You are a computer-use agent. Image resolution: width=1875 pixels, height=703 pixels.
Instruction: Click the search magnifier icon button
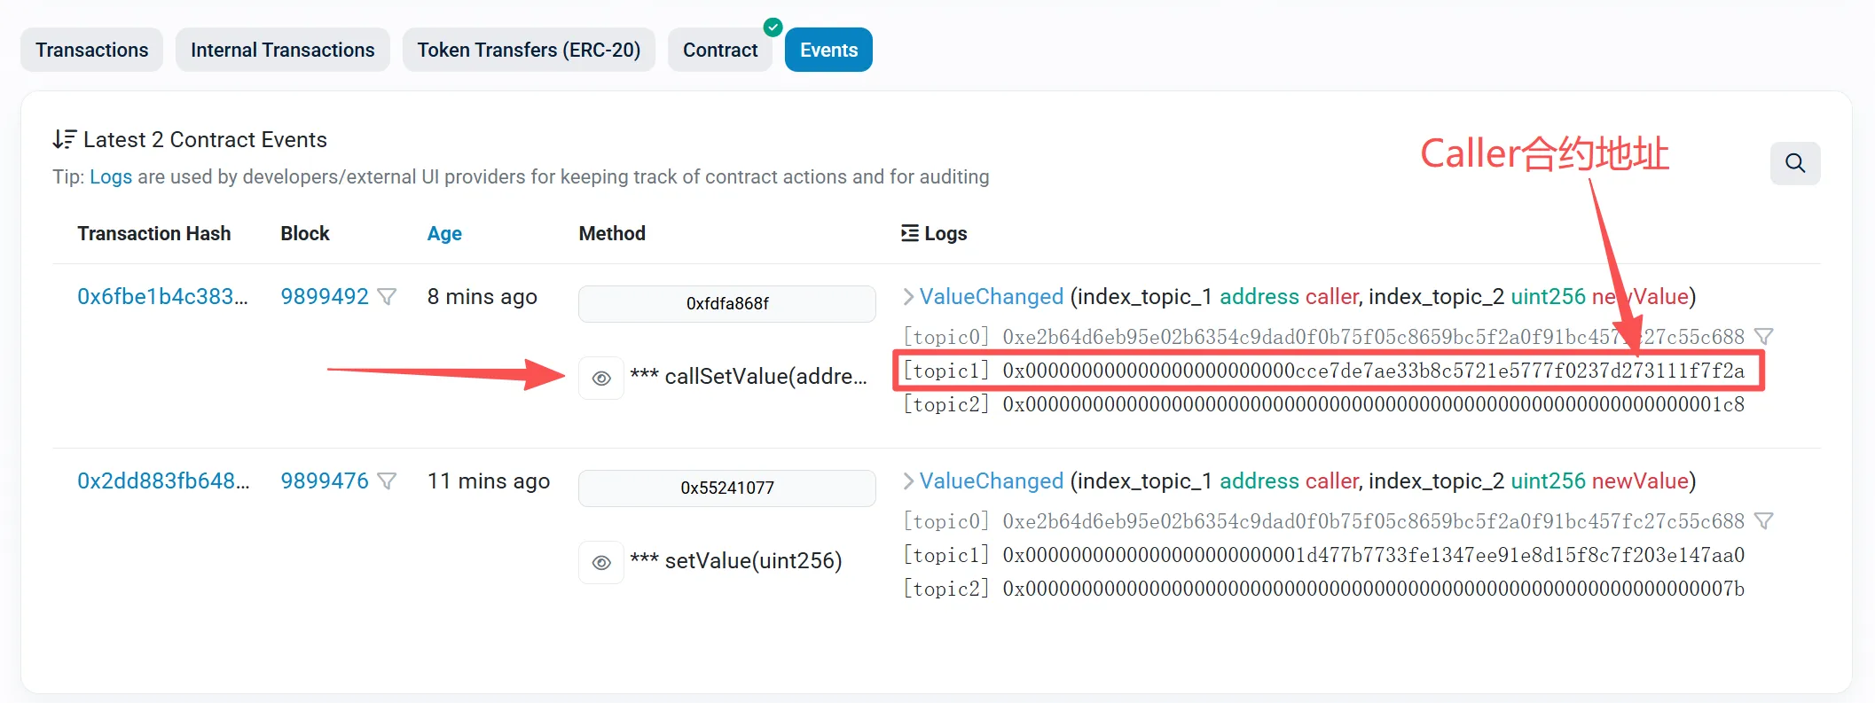1794,163
